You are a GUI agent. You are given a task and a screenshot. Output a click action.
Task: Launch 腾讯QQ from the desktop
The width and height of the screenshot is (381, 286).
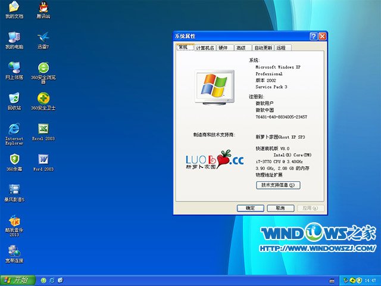point(43,7)
